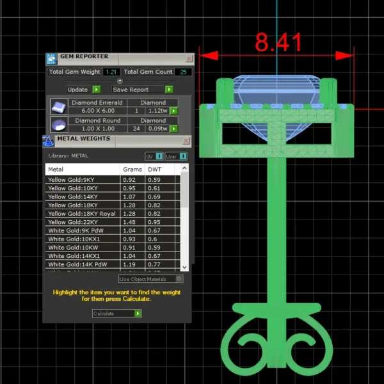The width and height of the screenshot is (384, 384).
Task: Click the gem count cell showing 24
Action: [136, 129]
